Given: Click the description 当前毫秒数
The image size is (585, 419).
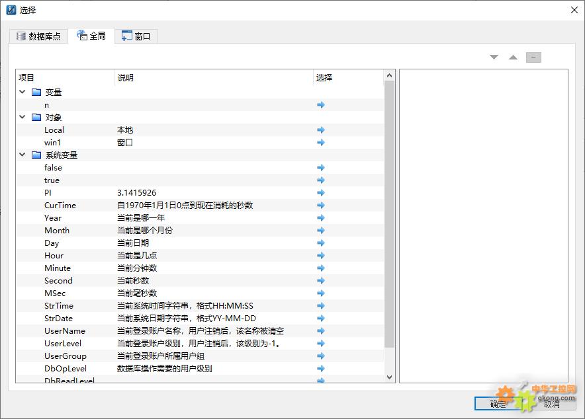Looking at the screenshot, I should [137, 293].
